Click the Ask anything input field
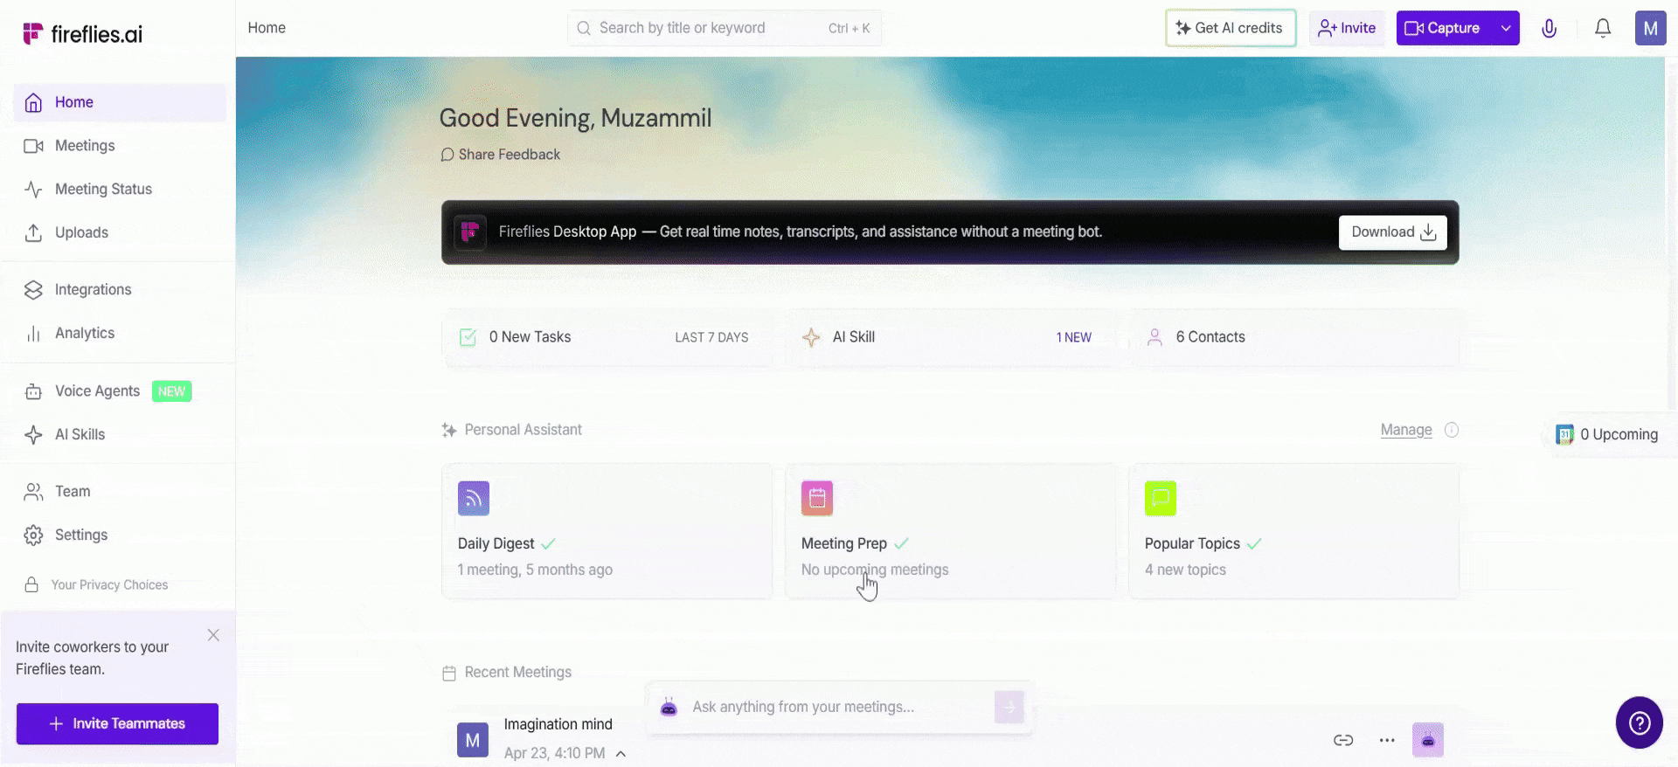 (x=837, y=707)
